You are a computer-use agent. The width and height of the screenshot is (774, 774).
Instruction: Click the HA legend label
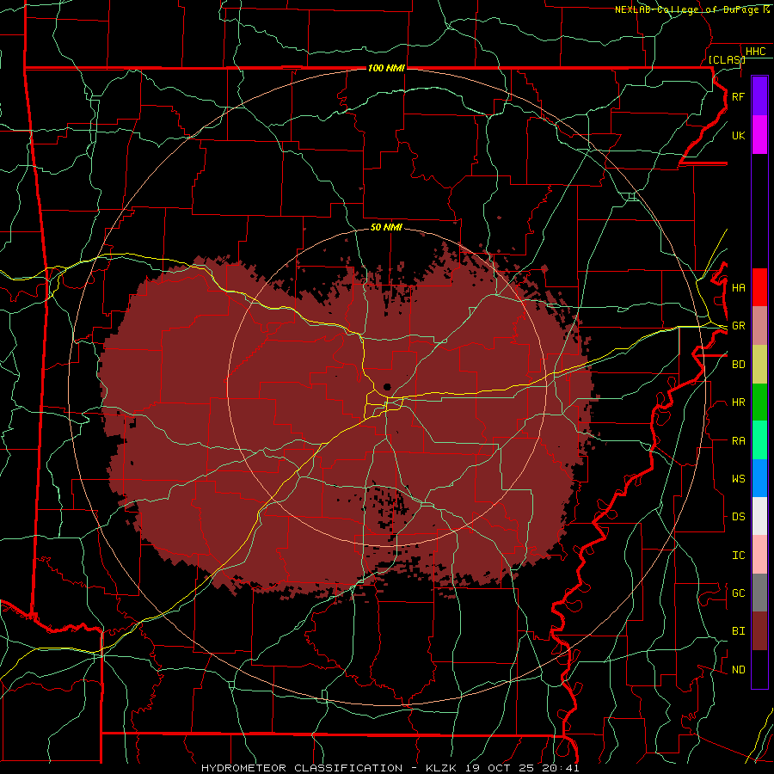coord(738,288)
